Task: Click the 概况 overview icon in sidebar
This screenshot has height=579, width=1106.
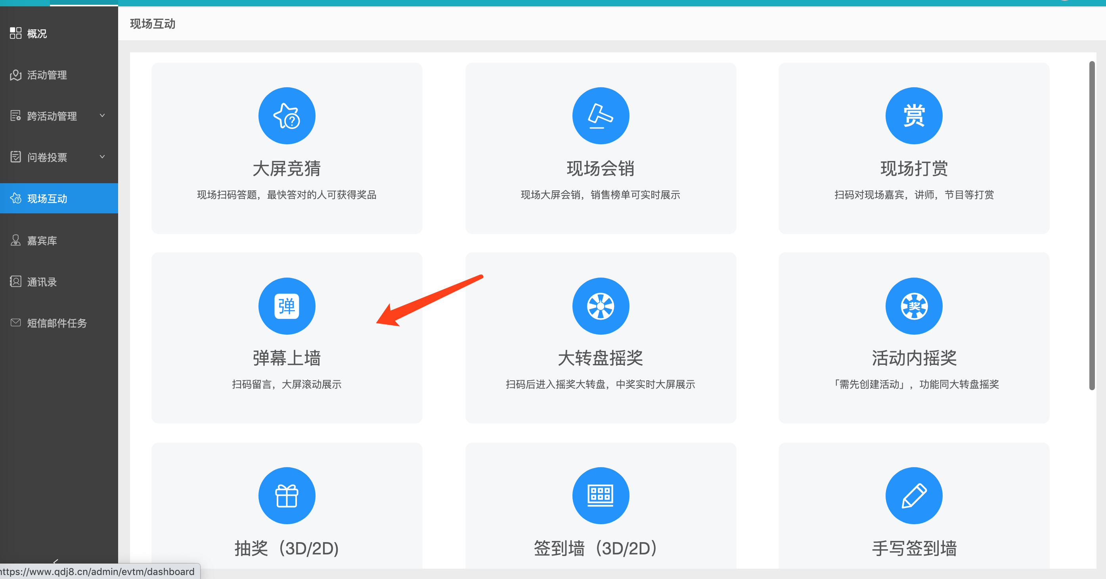Action: (15, 33)
